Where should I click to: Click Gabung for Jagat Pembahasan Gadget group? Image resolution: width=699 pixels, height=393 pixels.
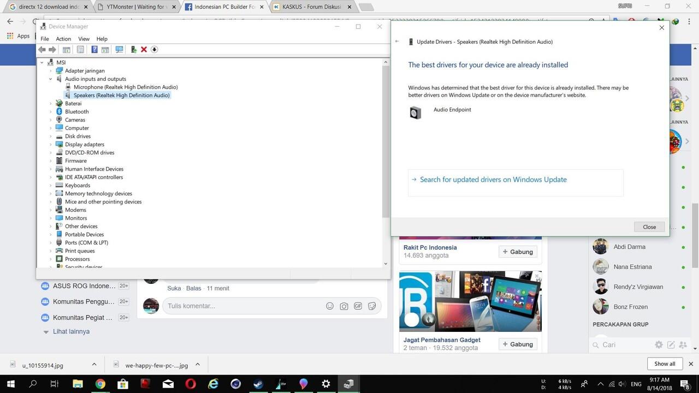tap(518, 344)
